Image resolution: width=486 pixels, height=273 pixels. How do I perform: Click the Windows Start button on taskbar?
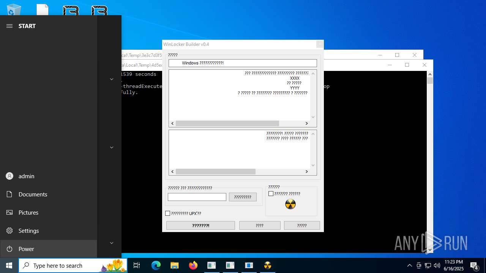(9, 265)
